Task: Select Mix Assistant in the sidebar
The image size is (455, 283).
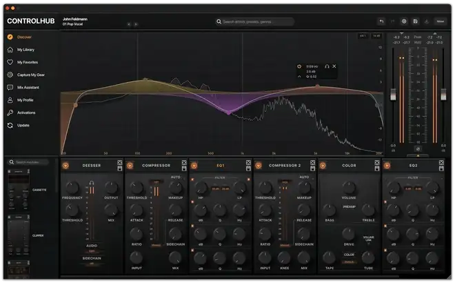Action: pos(28,88)
